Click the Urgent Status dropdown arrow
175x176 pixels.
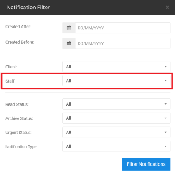click(x=165, y=132)
